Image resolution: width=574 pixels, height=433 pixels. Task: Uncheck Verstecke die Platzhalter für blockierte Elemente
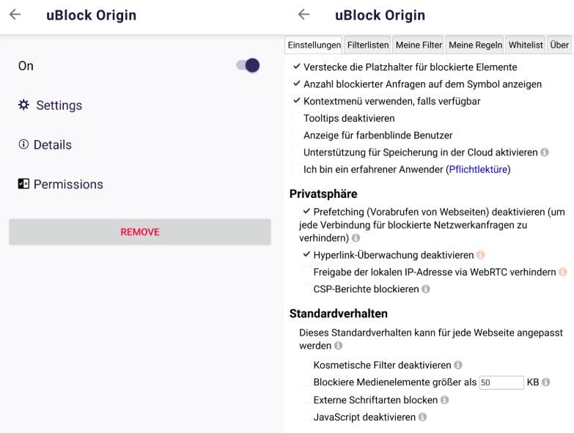296,67
